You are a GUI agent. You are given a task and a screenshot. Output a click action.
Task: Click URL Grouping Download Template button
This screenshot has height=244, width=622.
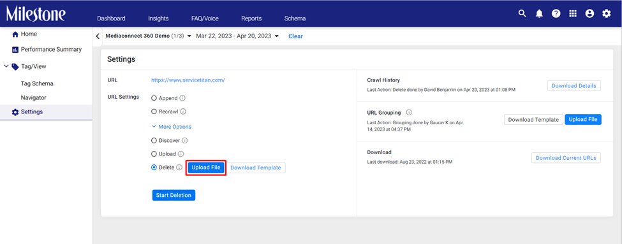pyautogui.click(x=533, y=120)
